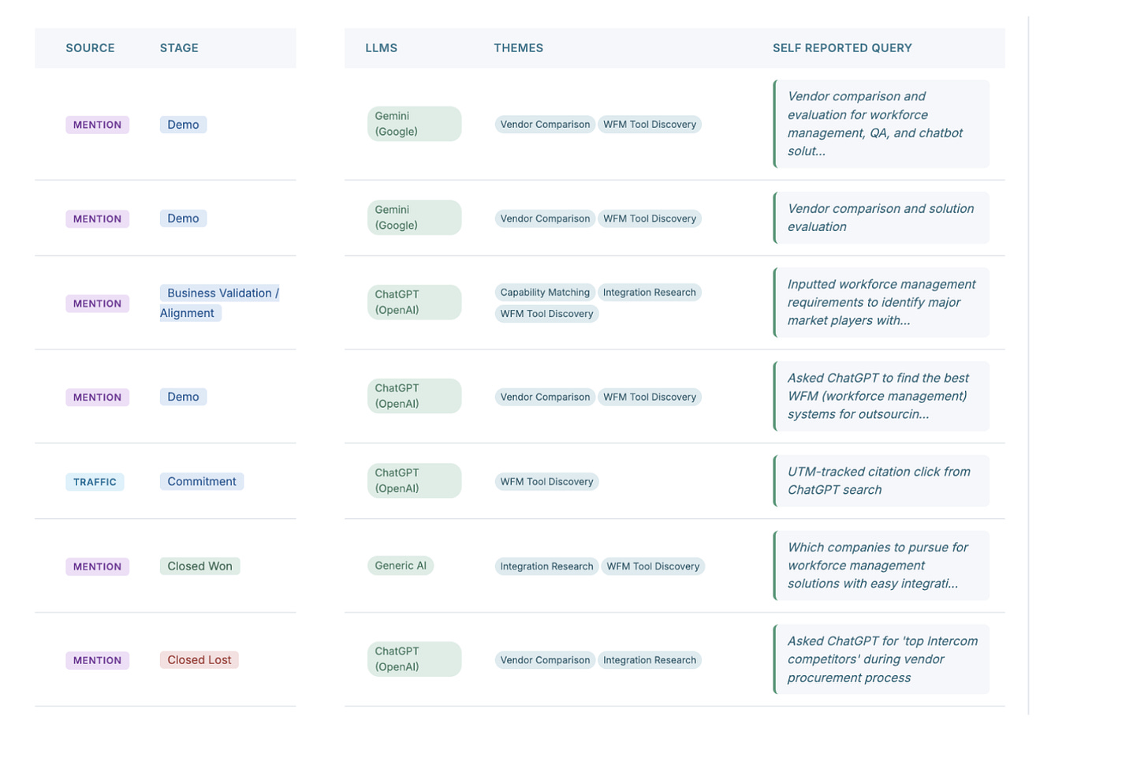This screenshot has height=773, width=1148.
Task: Expand the 'major market players' query text
Action: pyautogui.click(x=881, y=302)
